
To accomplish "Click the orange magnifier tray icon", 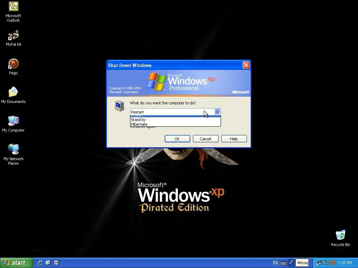I will 332,263.
